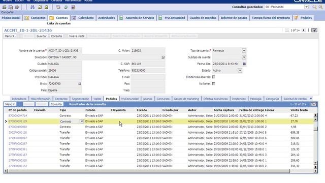The width and height of the screenshot is (325, 183).
Task: Expand the Subtipo de cuenta dropdown
Action: [x=244, y=57]
